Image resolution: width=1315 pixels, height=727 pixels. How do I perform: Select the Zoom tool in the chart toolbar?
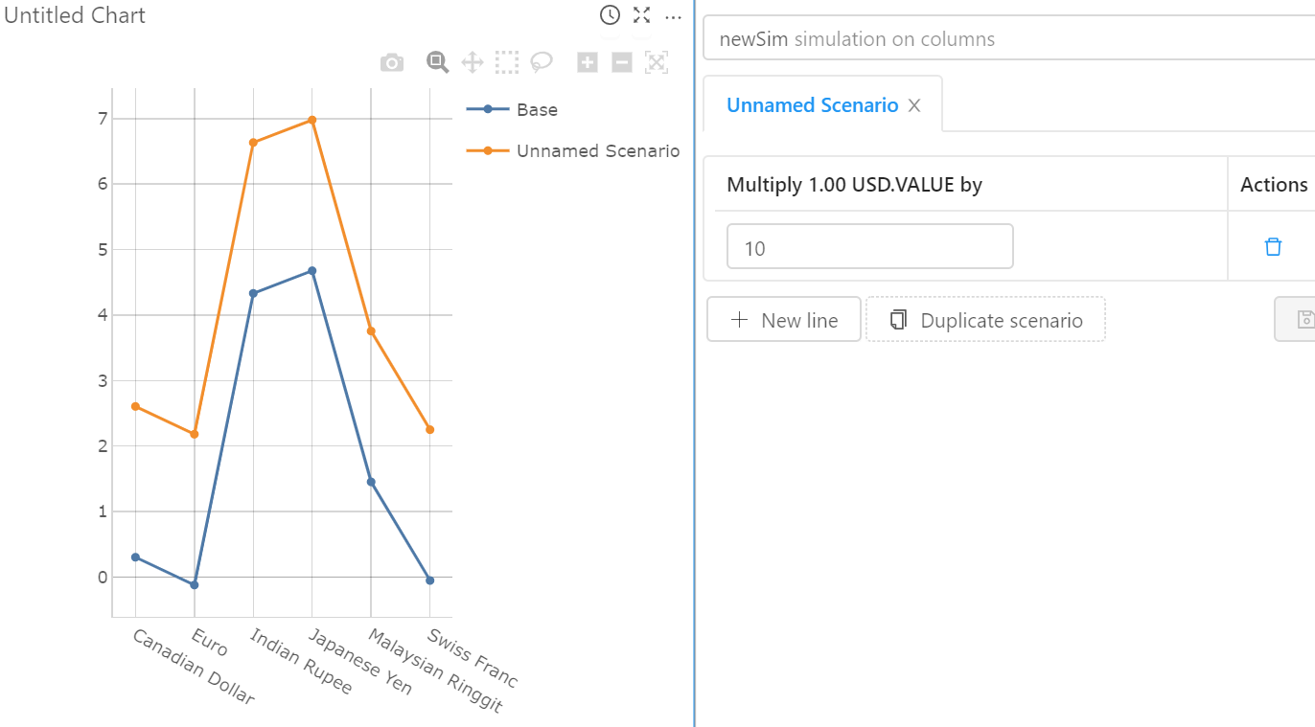tap(437, 61)
